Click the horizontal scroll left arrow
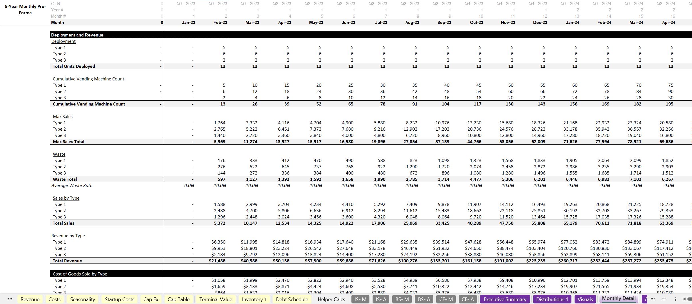This screenshot has height=304, width=692. pos(684,299)
